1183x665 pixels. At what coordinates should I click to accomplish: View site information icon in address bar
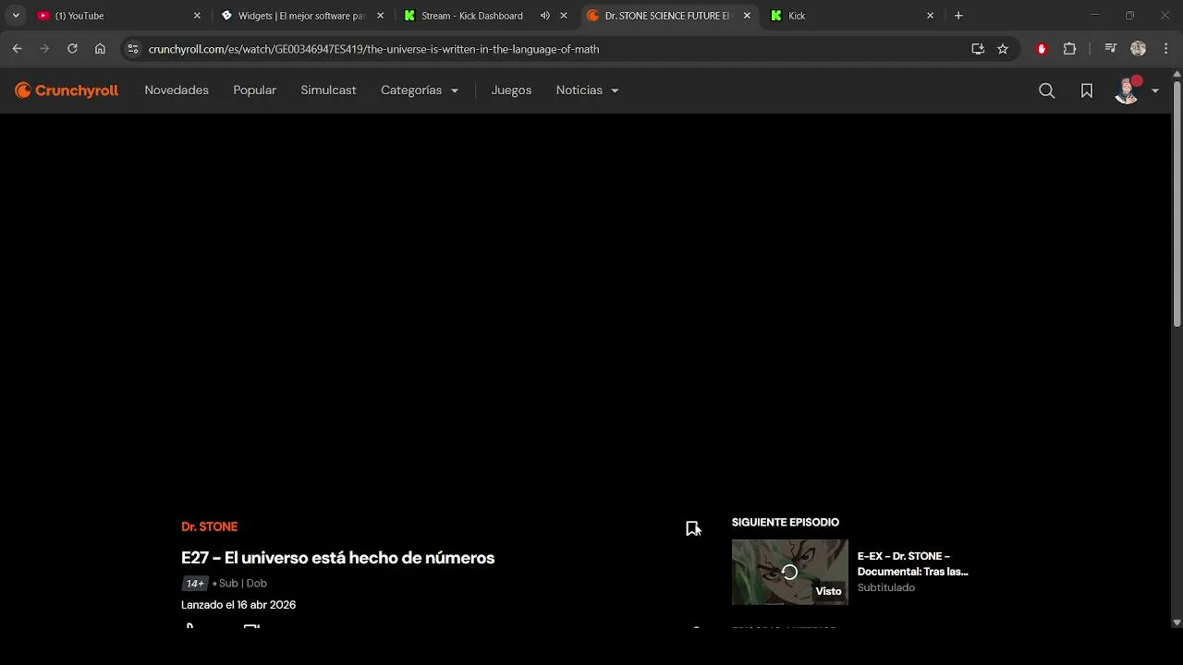(x=133, y=49)
